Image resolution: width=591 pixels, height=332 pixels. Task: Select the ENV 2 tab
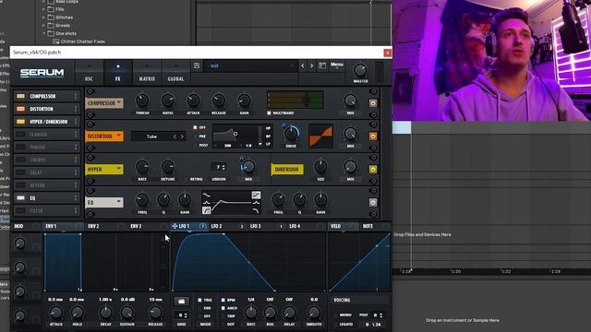tap(93, 226)
